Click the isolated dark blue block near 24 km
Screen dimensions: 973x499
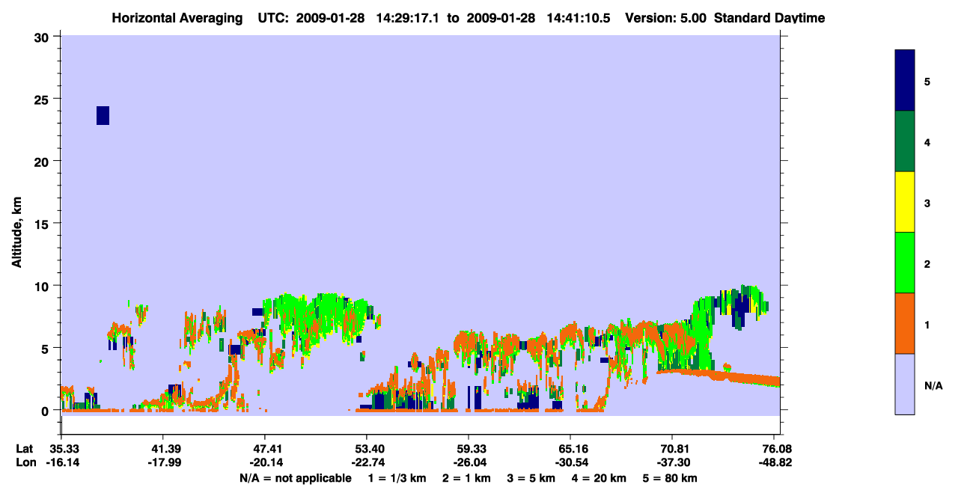pos(103,115)
